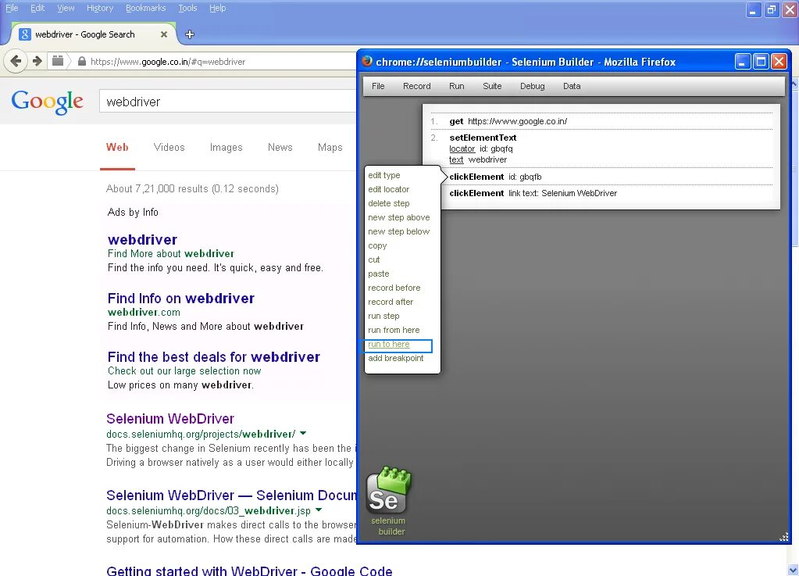Choose 'run from here' option
The height and width of the screenshot is (576, 799).
click(394, 331)
